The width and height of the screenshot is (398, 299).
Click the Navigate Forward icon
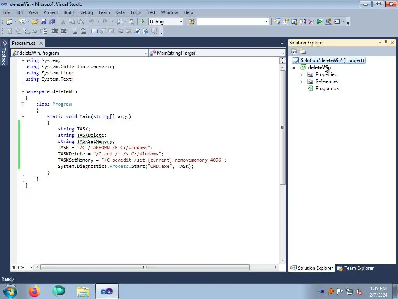[131, 22]
